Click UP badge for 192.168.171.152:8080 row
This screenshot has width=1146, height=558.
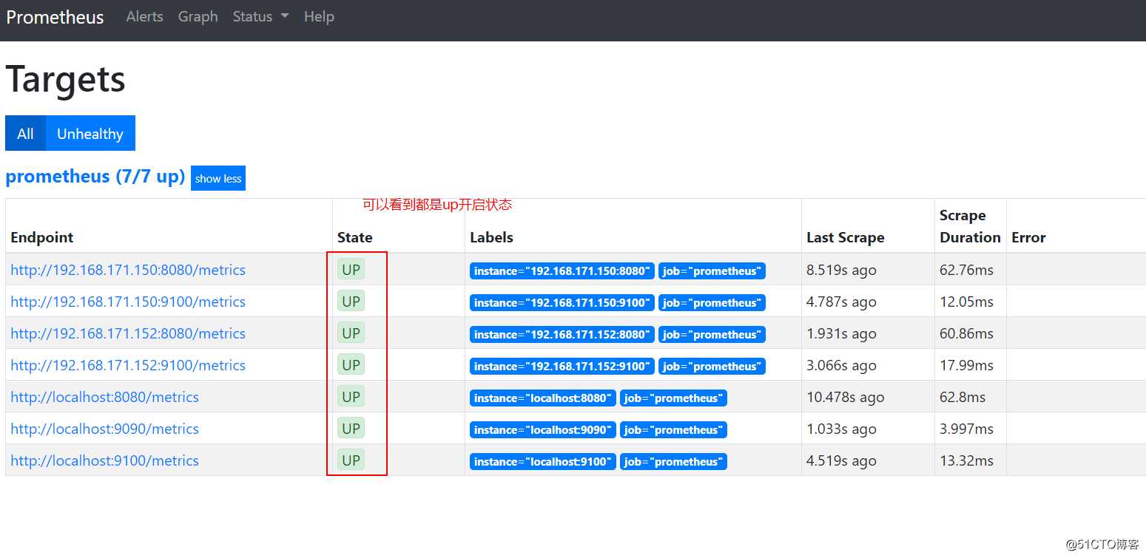[351, 333]
